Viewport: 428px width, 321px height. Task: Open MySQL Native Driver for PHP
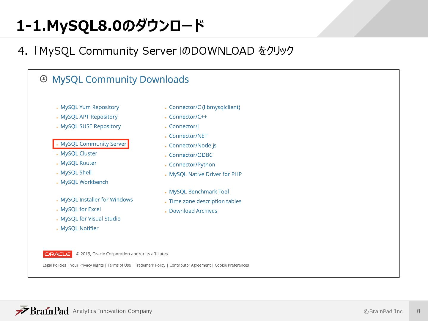pyautogui.click(x=205, y=174)
